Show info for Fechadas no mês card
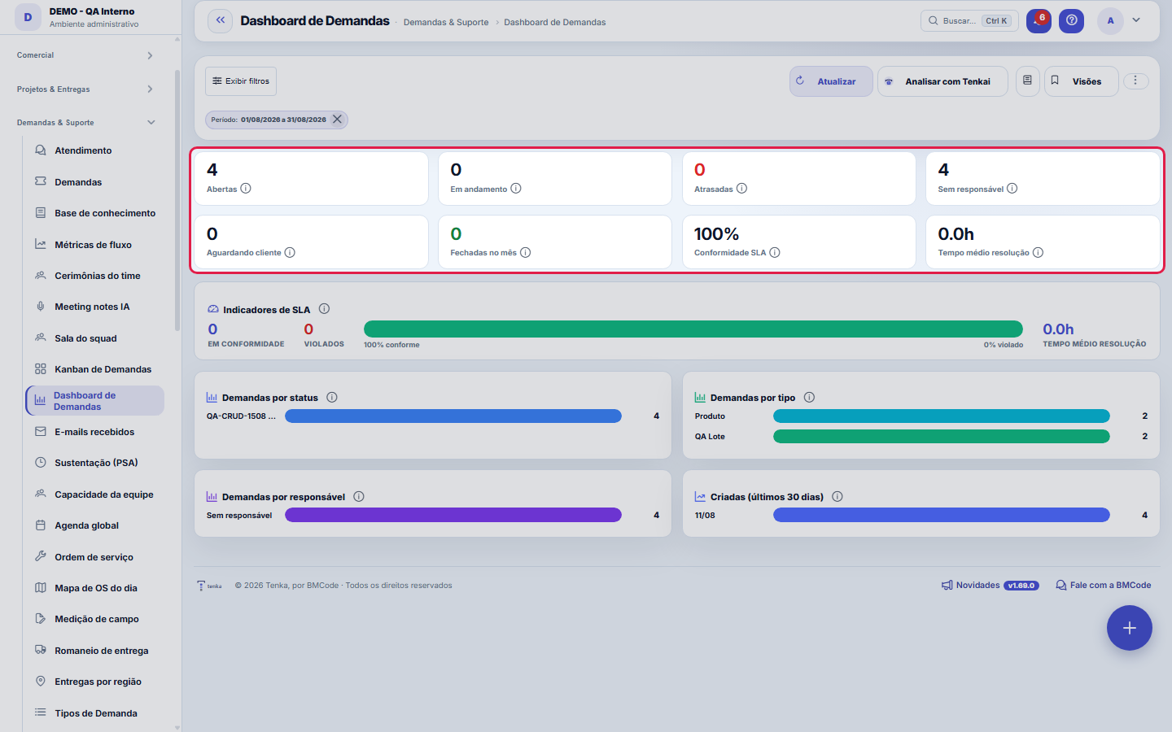Viewport: 1172px width, 732px height. pos(526,253)
